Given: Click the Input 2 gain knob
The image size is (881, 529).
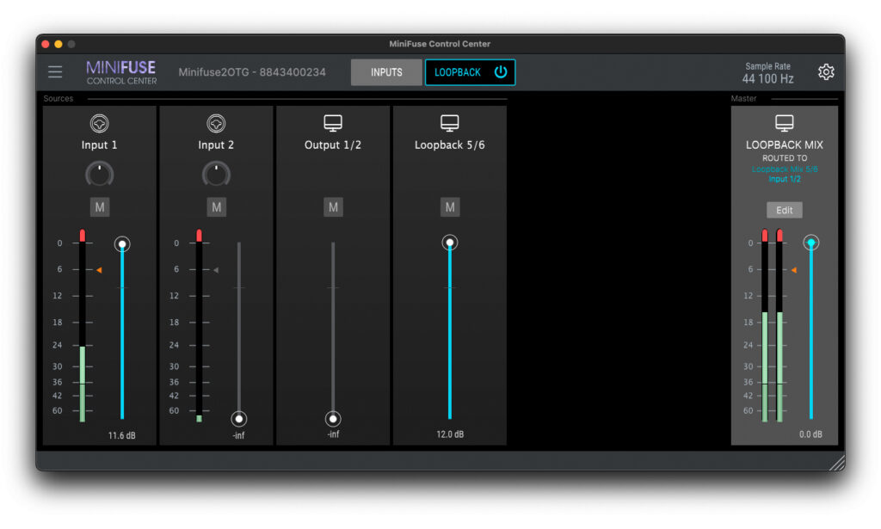Looking at the screenshot, I should (216, 175).
